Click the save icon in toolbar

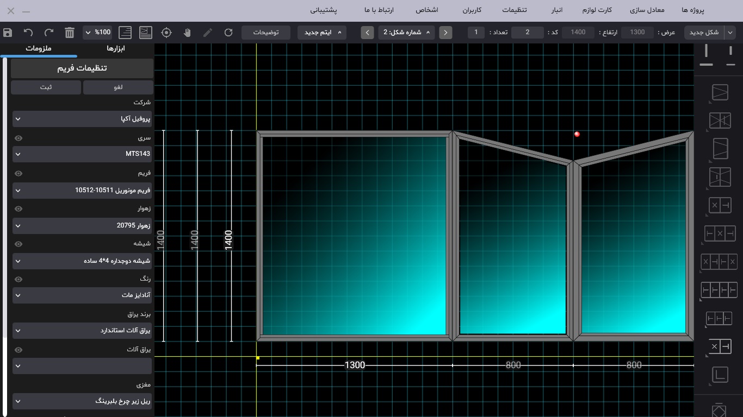tap(8, 33)
